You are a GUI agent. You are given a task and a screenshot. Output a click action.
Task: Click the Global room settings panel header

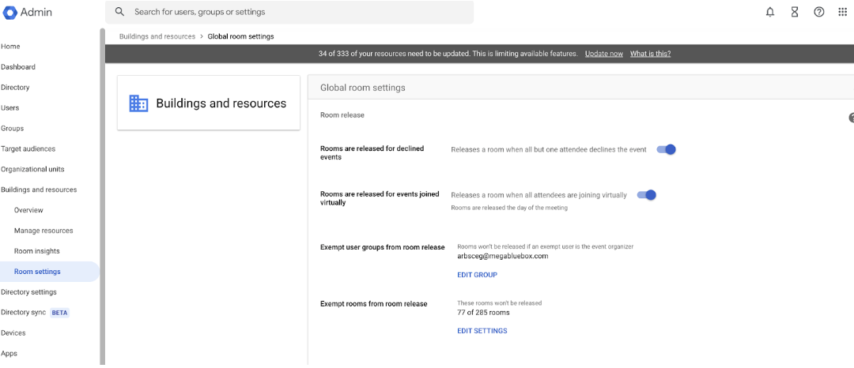[580, 88]
